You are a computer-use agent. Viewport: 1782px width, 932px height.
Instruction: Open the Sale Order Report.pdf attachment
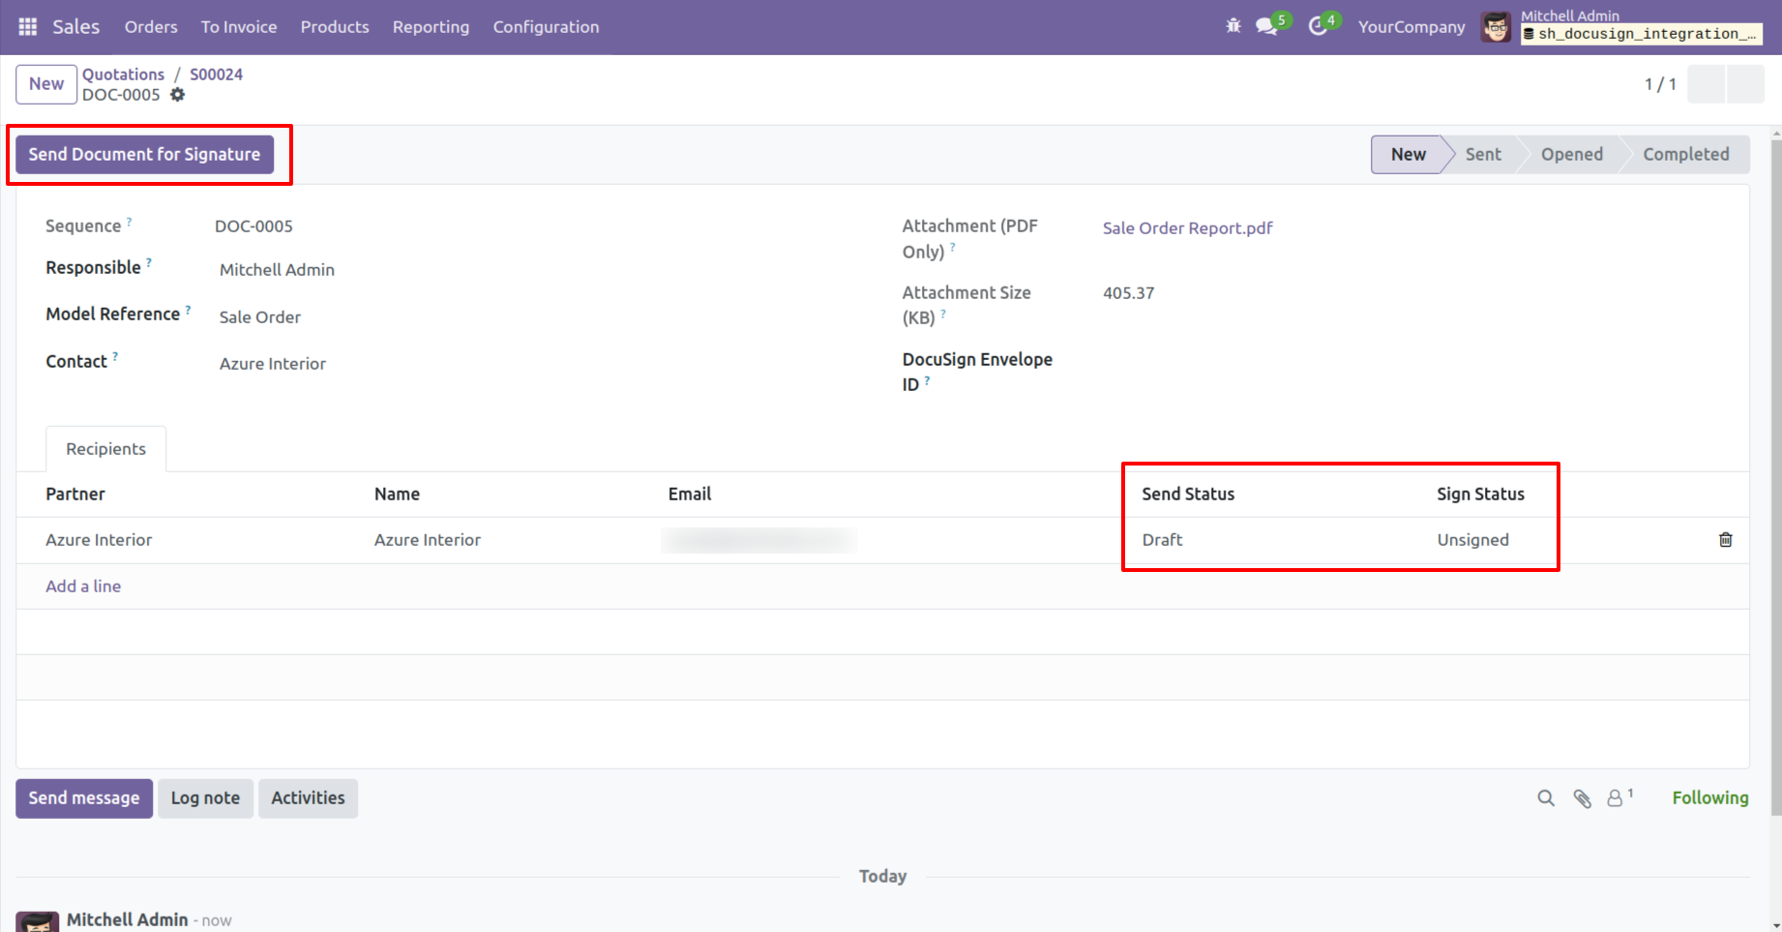pyautogui.click(x=1187, y=228)
